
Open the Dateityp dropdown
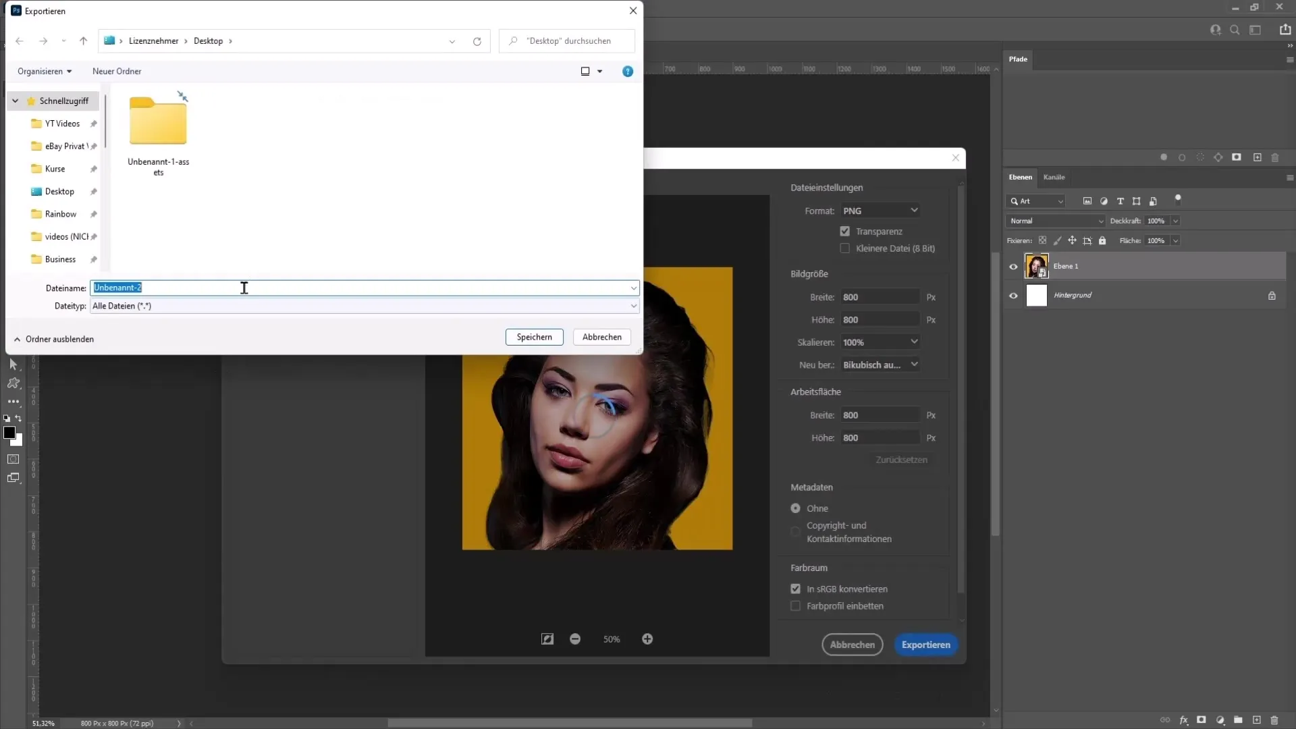[x=364, y=306]
